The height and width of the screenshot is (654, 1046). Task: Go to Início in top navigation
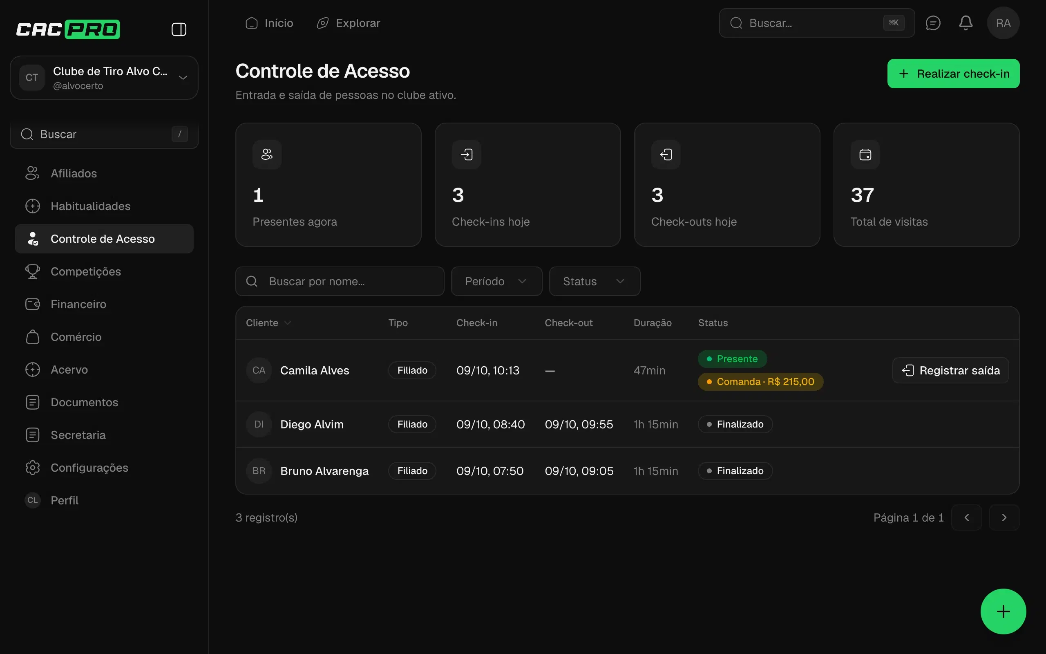pos(269,23)
